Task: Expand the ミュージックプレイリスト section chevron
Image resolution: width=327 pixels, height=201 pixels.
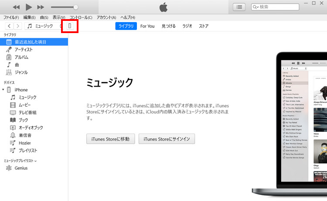Action: coord(35,161)
